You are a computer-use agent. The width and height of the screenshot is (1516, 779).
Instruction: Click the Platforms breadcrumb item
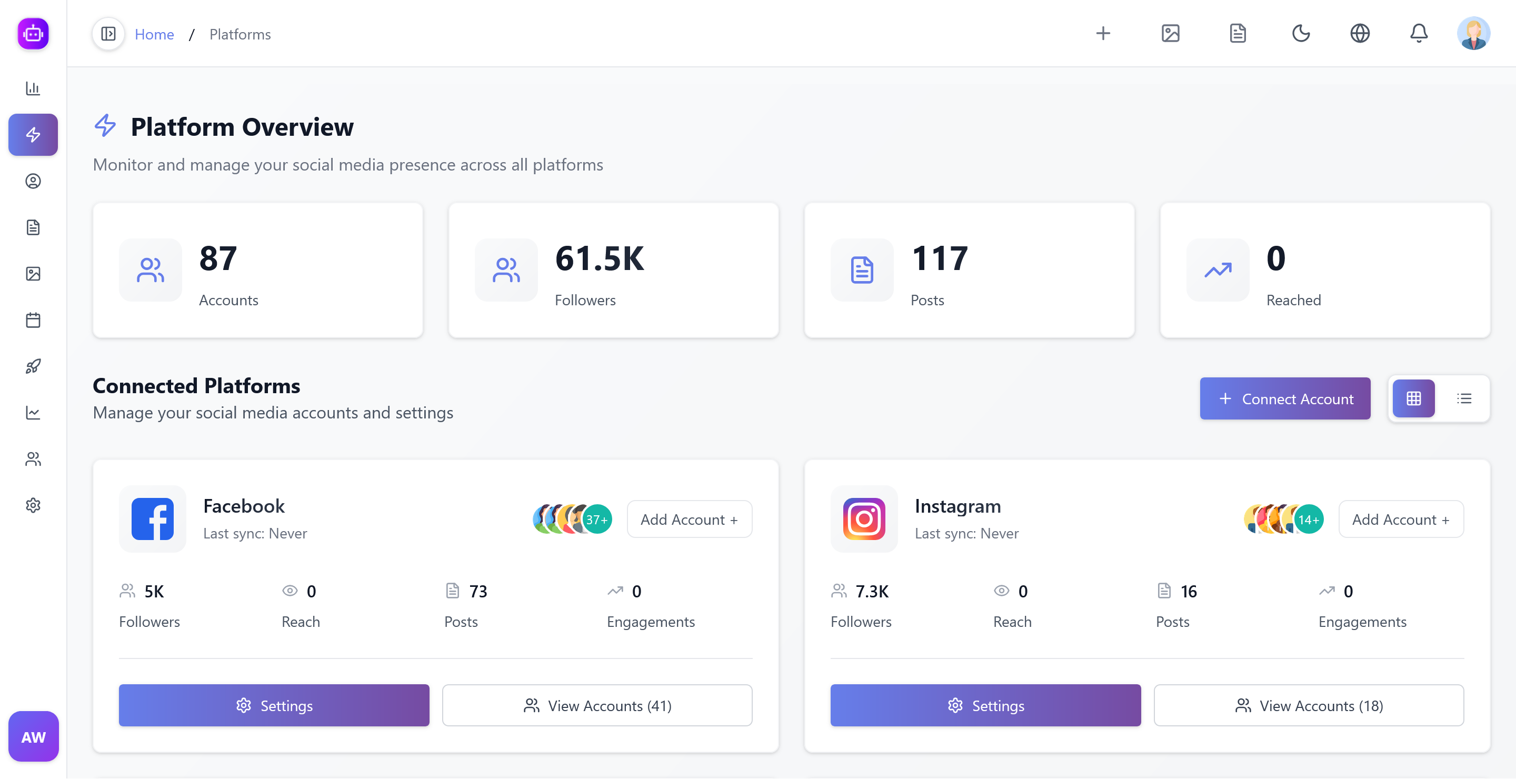click(x=240, y=34)
